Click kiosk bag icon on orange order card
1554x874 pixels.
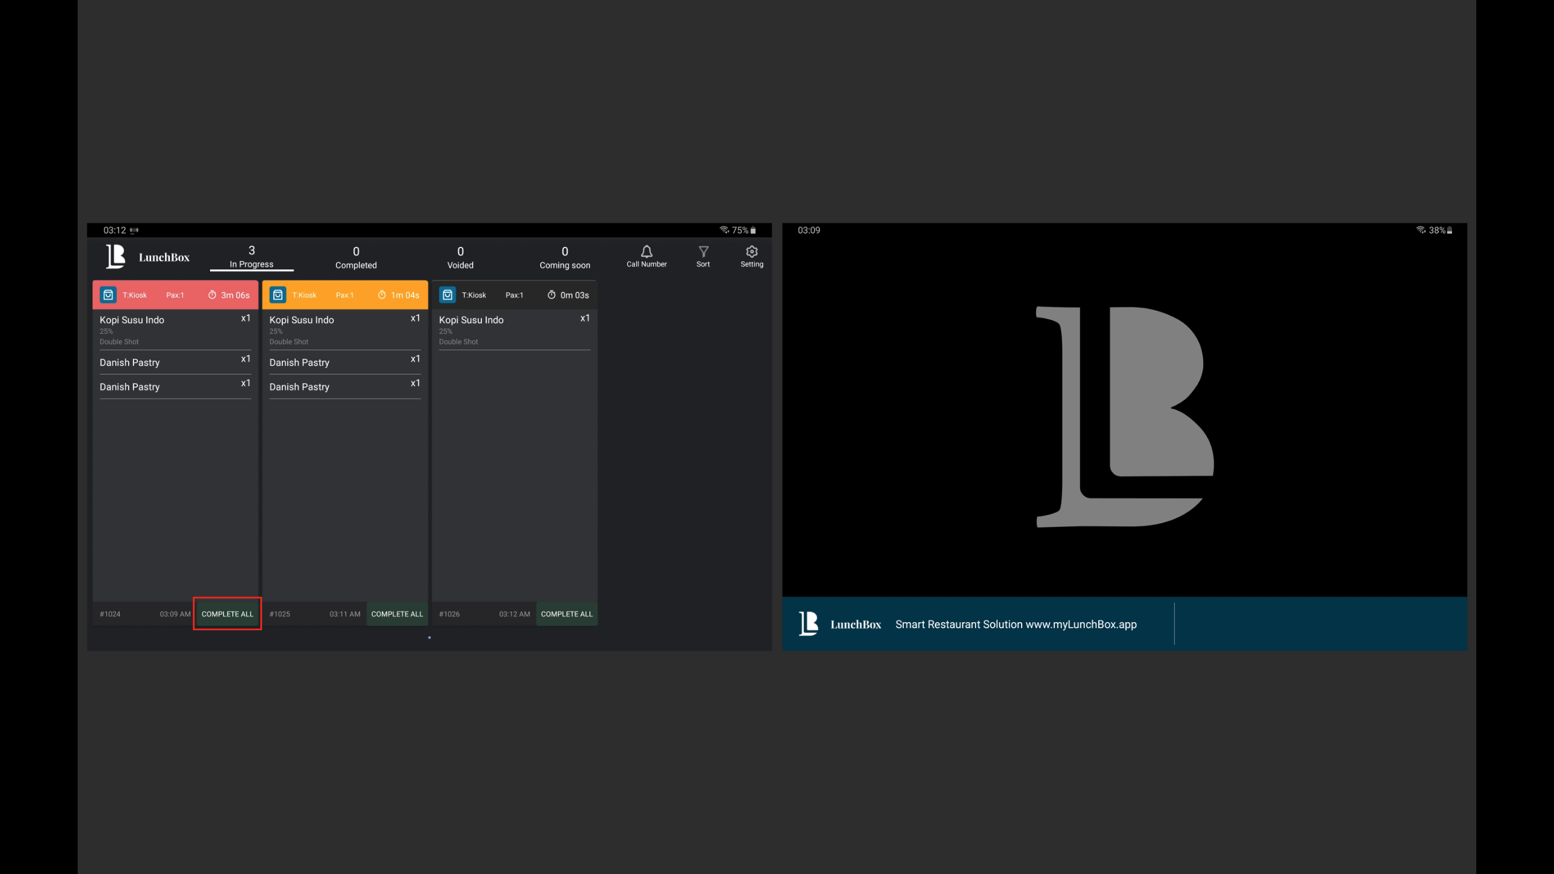[x=278, y=295]
